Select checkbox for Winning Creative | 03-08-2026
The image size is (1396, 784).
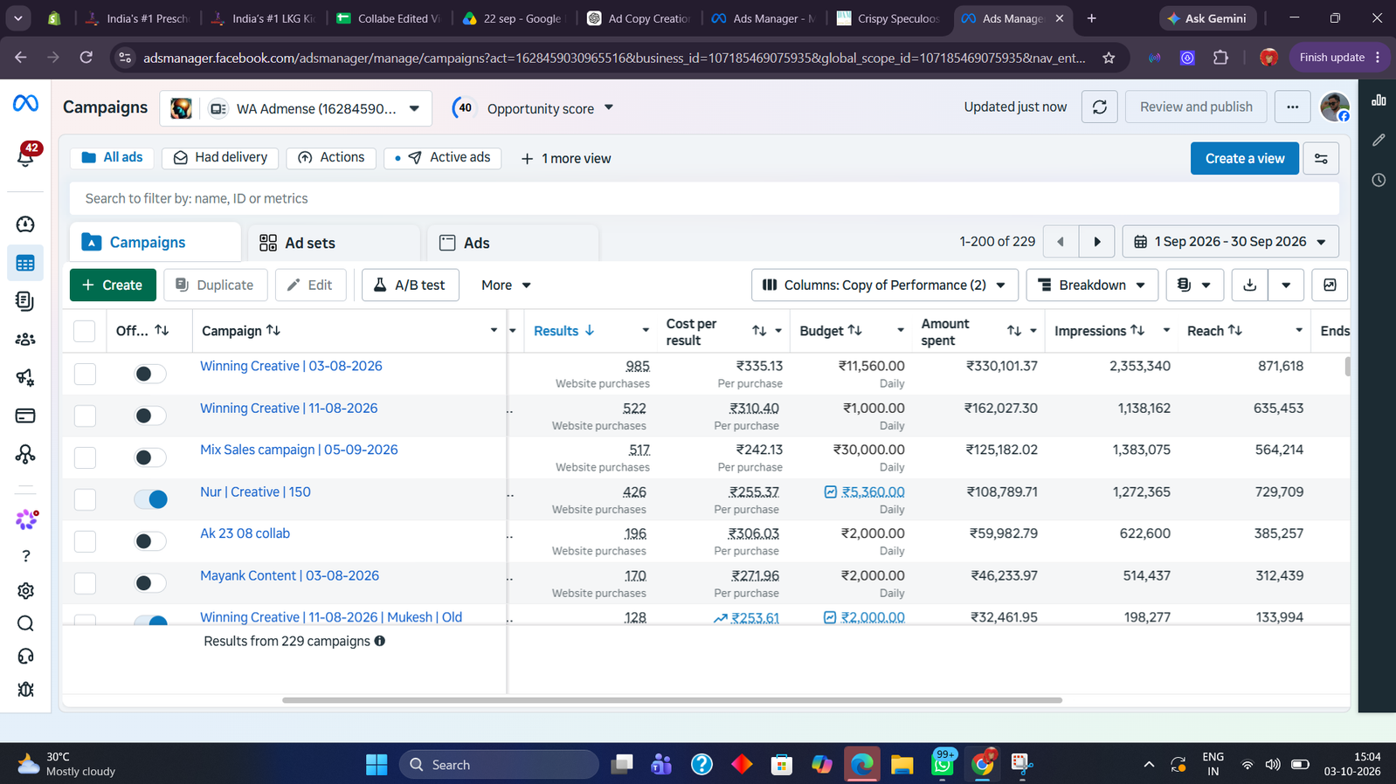(85, 374)
